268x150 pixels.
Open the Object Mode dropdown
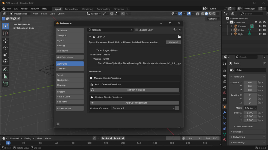click(20, 14)
